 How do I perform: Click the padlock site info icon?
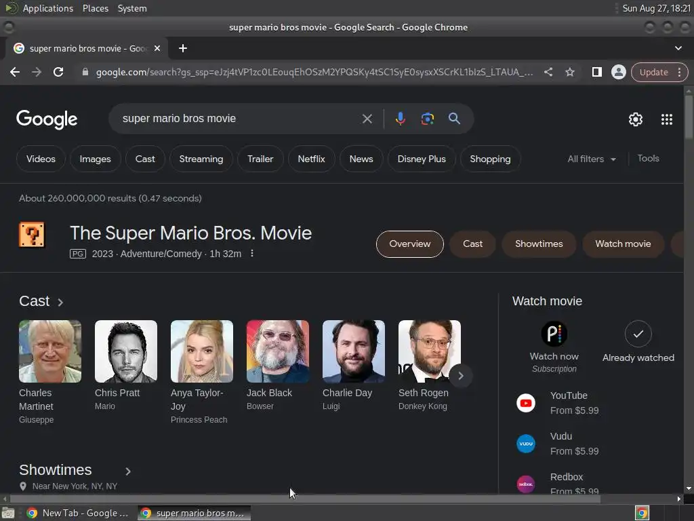pyautogui.click(x=85, y=72)
